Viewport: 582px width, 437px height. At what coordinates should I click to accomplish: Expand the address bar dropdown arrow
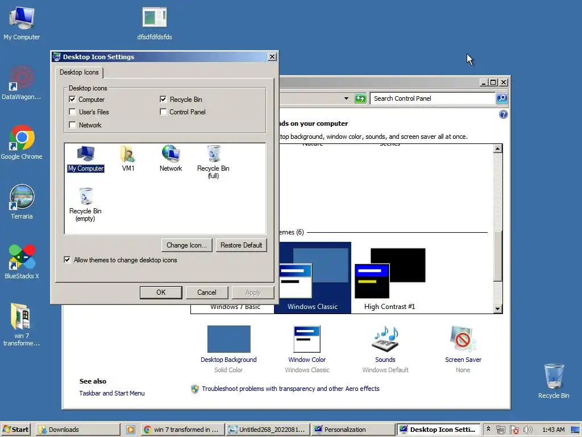coord(346,98)
